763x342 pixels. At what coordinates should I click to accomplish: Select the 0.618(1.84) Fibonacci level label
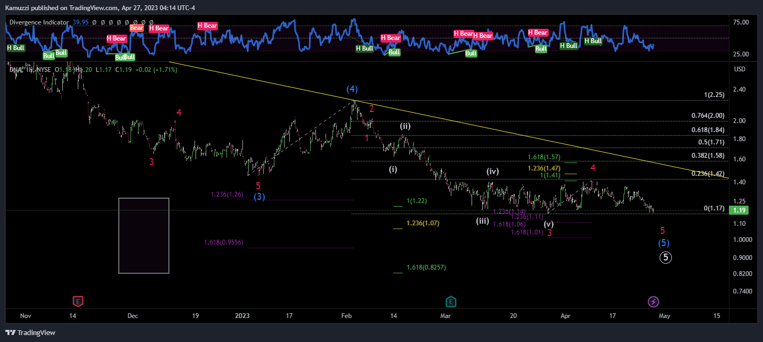pos(708,130)
